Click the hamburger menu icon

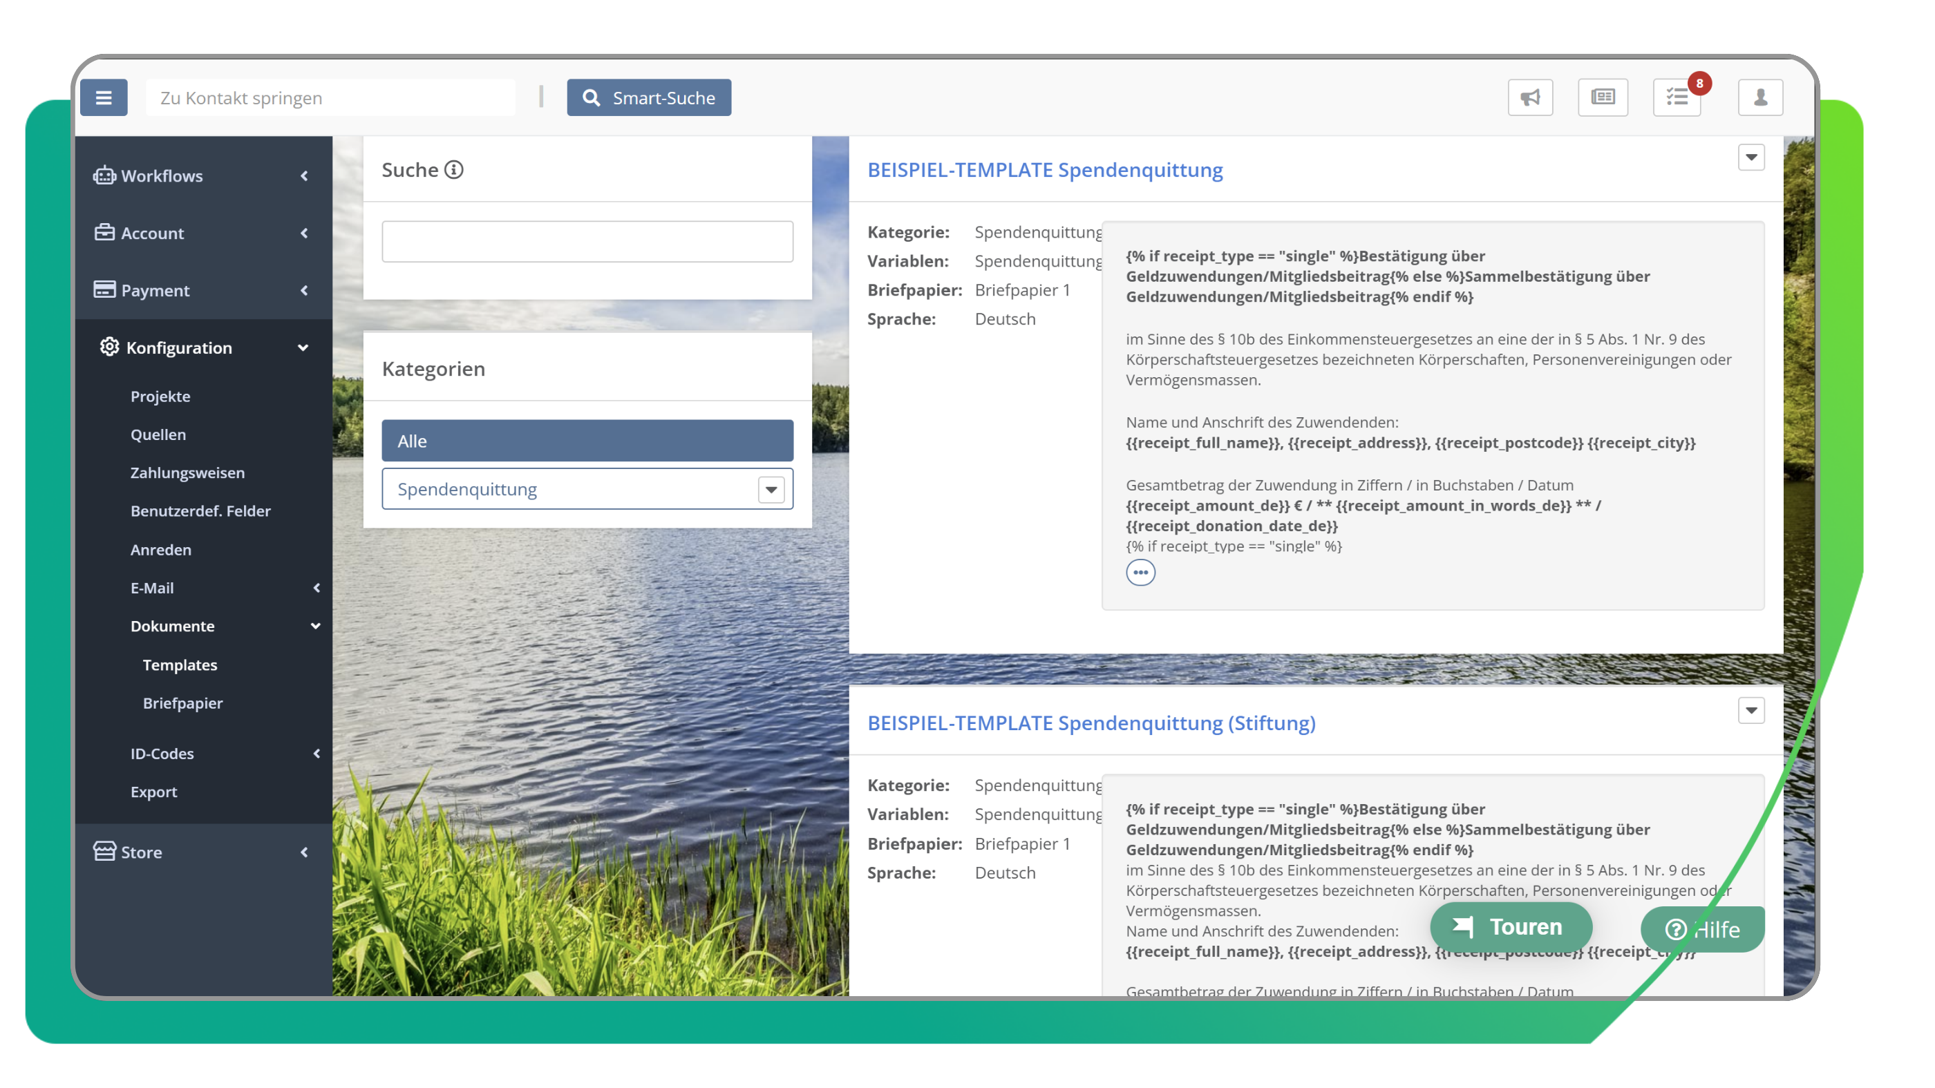104,97
